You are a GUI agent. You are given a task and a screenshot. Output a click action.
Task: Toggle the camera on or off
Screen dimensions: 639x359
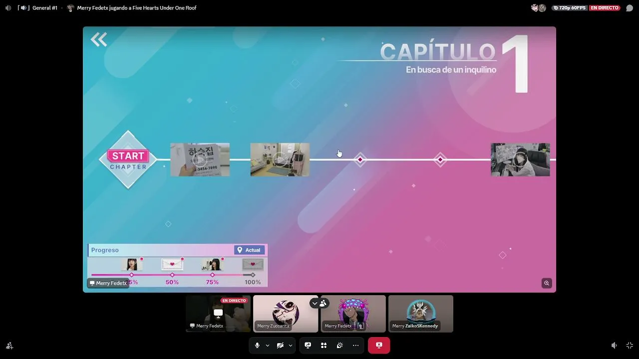(x=280, y=345)
